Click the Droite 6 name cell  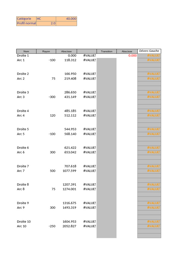coord(23,148)
